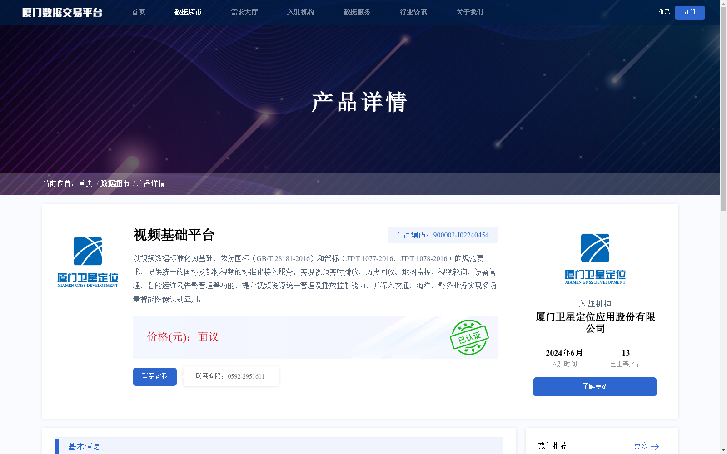The image size is (727, 454).
Task: Open the 数据服务 menu item
Action: coord(357,12)
